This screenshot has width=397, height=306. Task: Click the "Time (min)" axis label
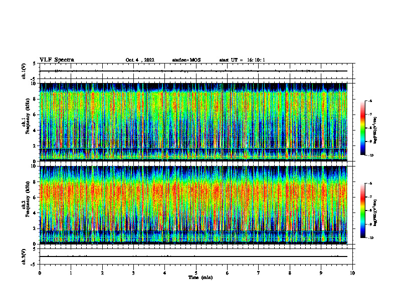201,277
